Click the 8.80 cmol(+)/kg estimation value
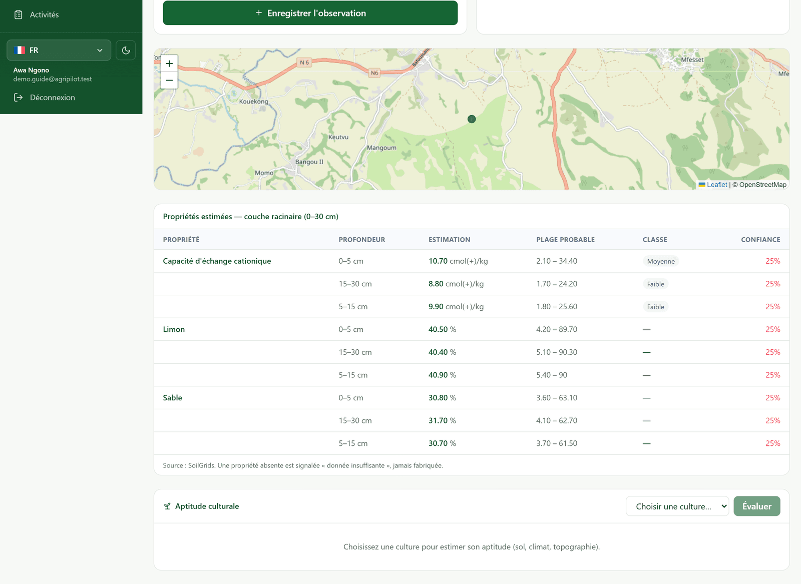Screen dimensions: 801x584 [456, 284]
